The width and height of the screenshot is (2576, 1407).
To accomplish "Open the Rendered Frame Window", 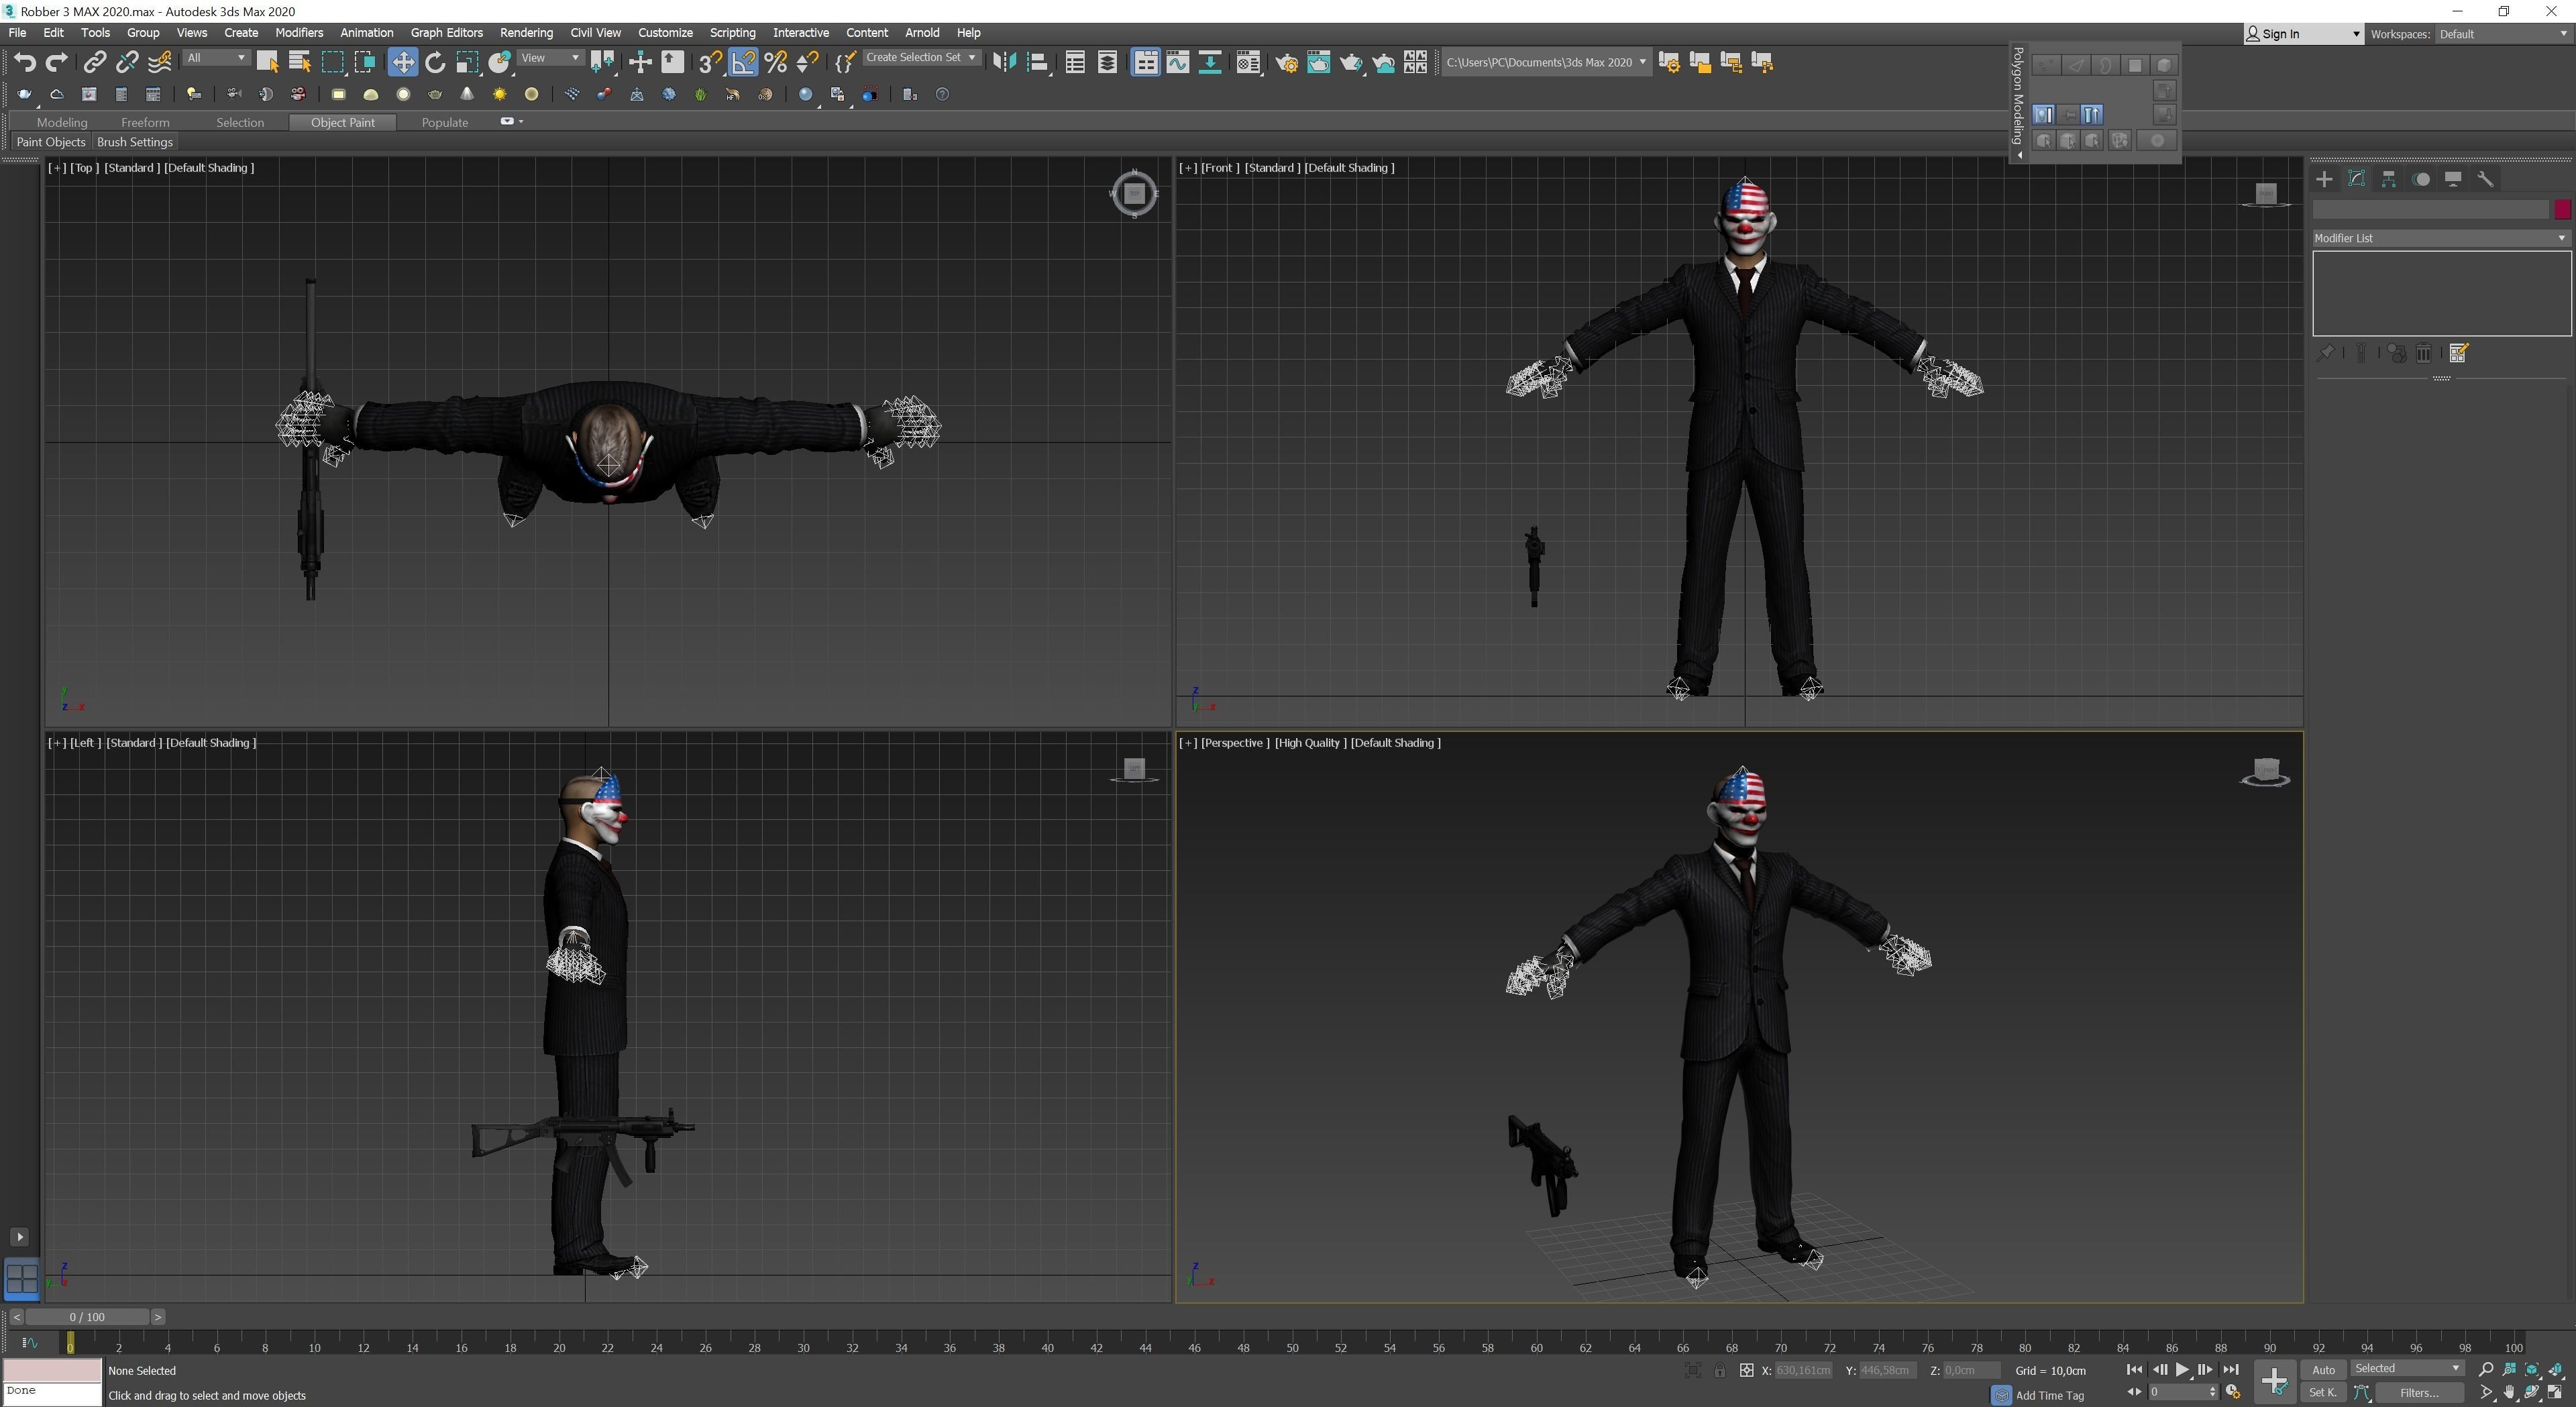I will (x=1318, y=62).
